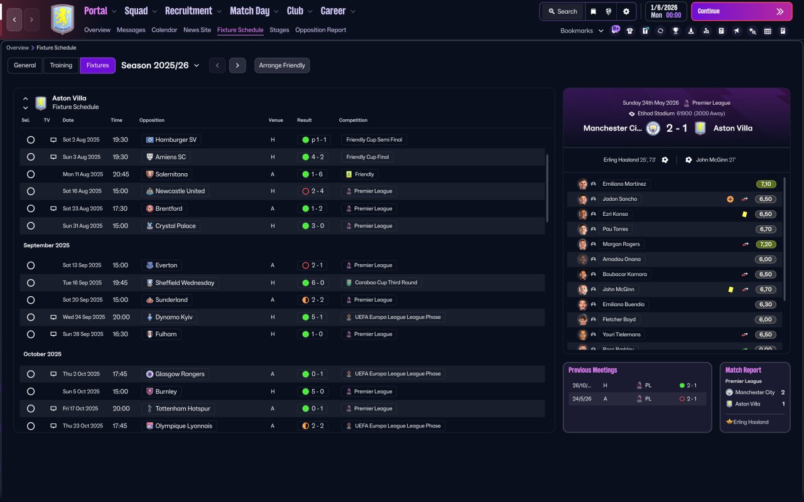
Task: Go to the previous season arrow
Action: click(x=217, y=65)
